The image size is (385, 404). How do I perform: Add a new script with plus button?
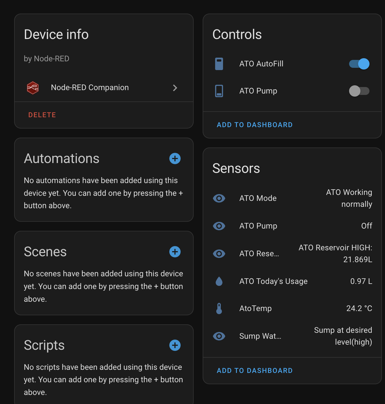point(175,345)
